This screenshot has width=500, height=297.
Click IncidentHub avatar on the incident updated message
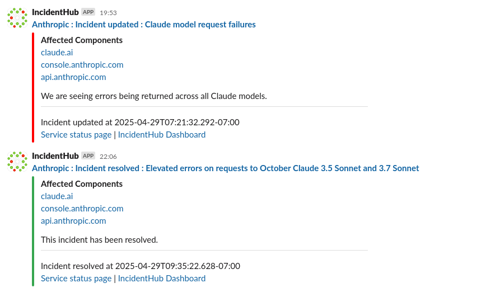click(17, 18)
